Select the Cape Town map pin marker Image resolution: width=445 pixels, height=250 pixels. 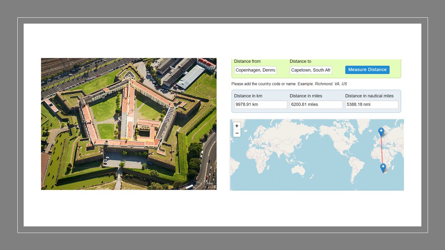click(x=383, y=168)
